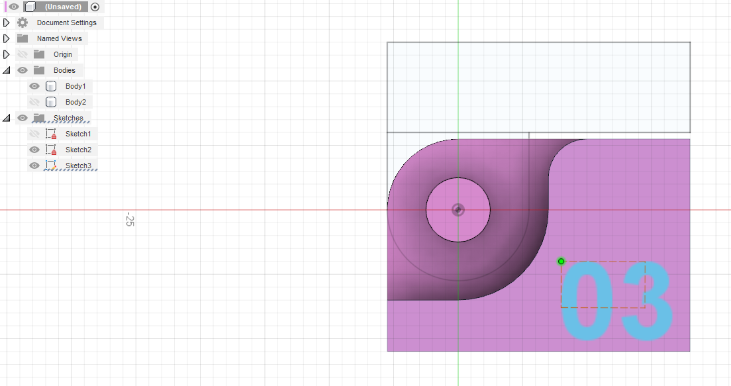Collapse the Sketches folder
Image resolution: width=731 pixels, height=386 pixels.
pyautogui.click(x=7, y=118)
